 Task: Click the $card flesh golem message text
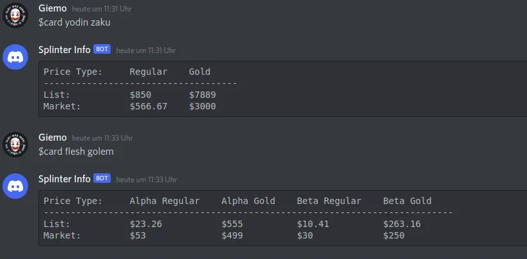[x=76, y=152]
